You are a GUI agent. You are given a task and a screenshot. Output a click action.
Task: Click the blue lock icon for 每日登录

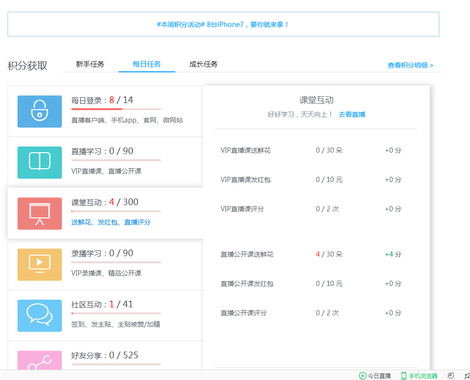(40, 112)
